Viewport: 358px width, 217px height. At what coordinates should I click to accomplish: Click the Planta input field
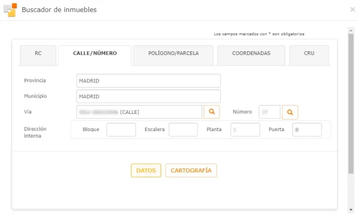[245, 129]
